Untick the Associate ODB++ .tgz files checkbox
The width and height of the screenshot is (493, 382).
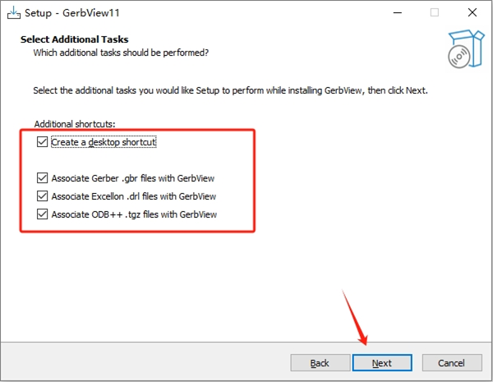tap(43, 215)
